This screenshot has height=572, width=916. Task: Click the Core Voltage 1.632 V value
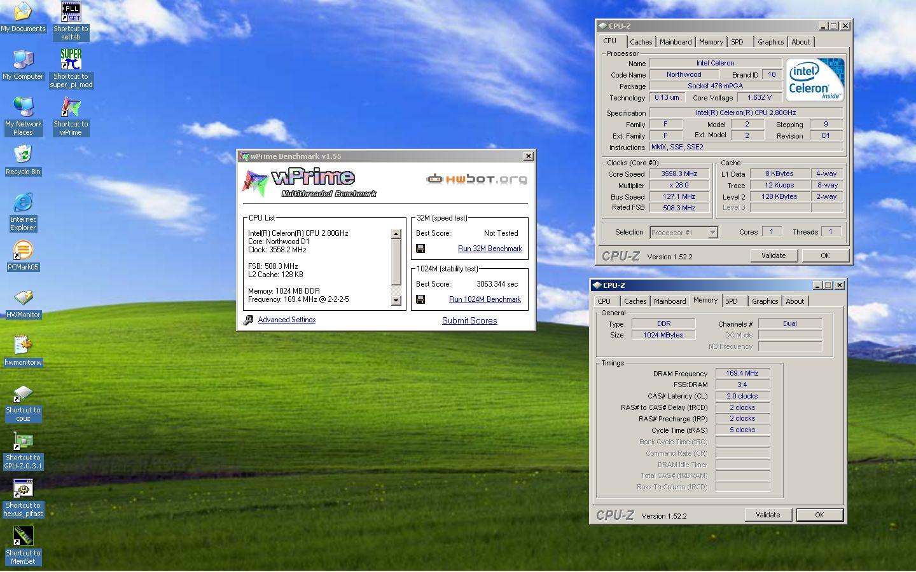pyautogui.click(x=759, y=97)
